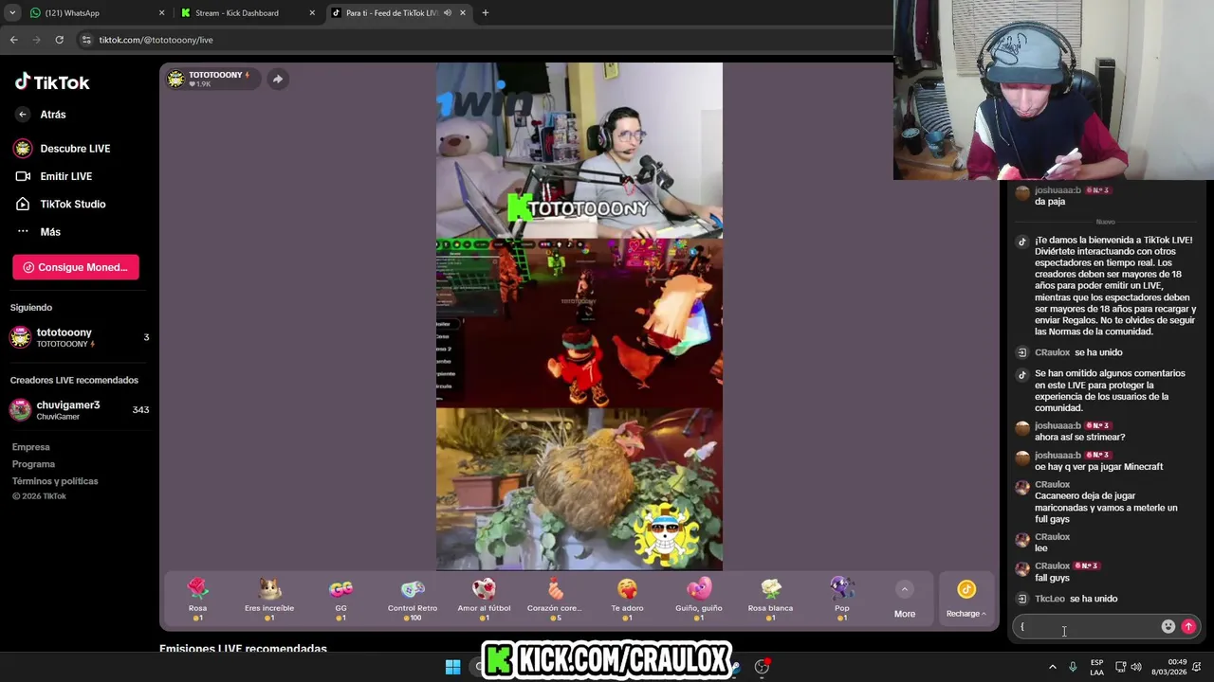1214x682 pixels.
Task: Send the Rosa blanca gift
Action: (x=770, y=599)
